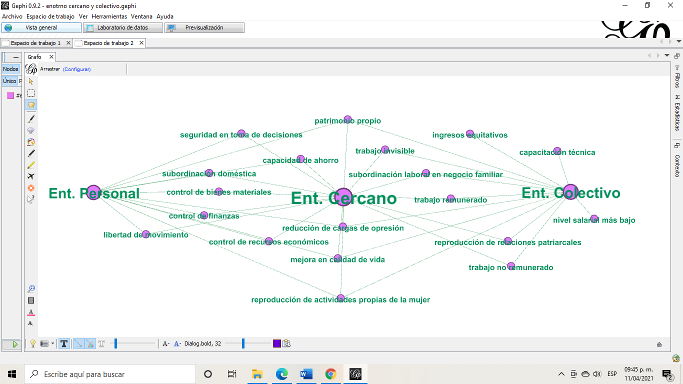The width and height of the screenshot is (683, 384).
Task: Choose the Sizer diamond tool
Action: point(31,131)
